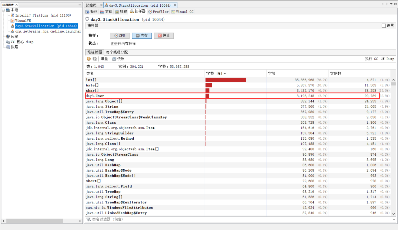
Task: Select the 堆柱状图 heap histogram tab
Action: point(95,52)
